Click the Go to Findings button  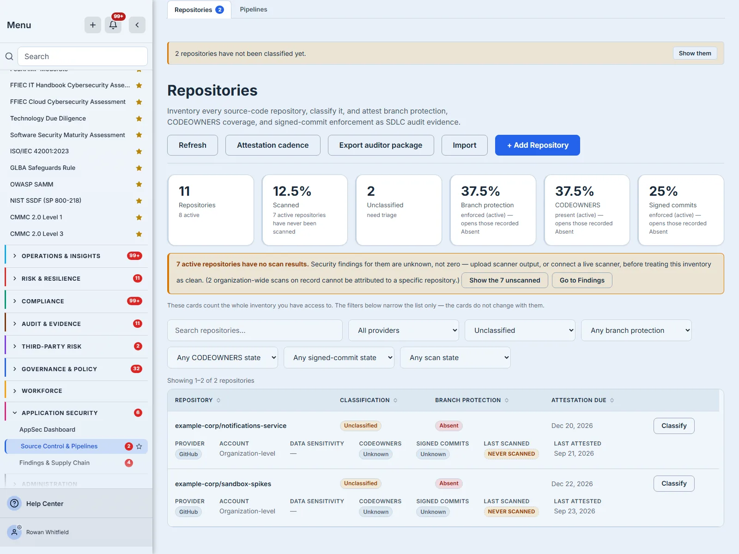point(582,280)
